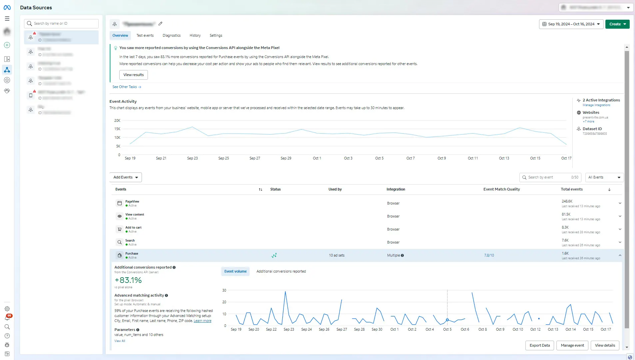Click the Event Match Quality column header
The height and width of the screenshot is (360, 635).
tap(501, 190)
